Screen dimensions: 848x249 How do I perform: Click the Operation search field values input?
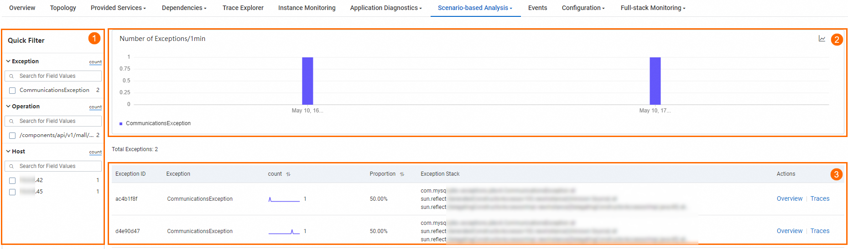(57, 121)
